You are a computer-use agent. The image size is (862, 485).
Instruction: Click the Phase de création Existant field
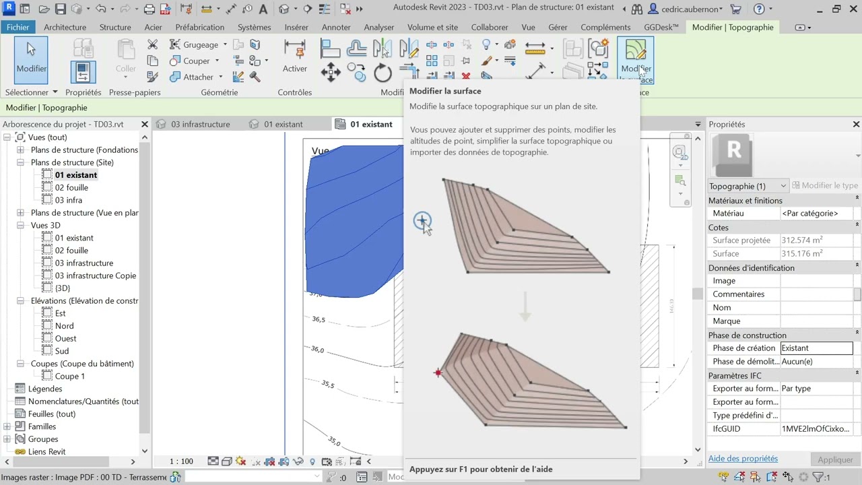pos(816,348)
